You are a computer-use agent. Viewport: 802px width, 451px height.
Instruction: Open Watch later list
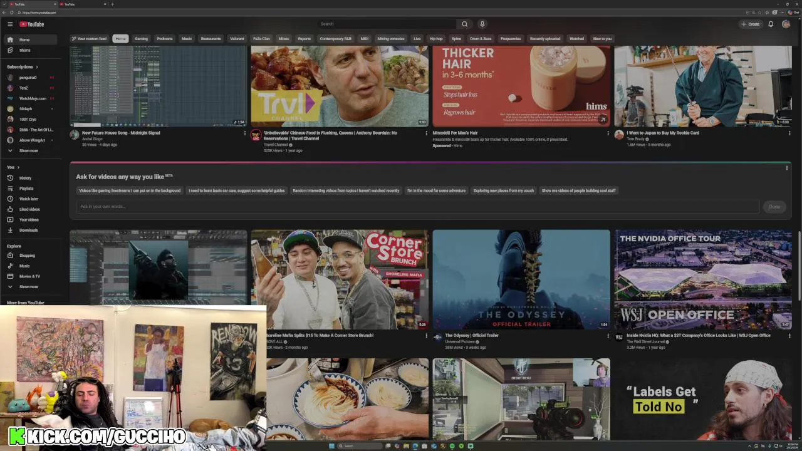tap(29, 199)
